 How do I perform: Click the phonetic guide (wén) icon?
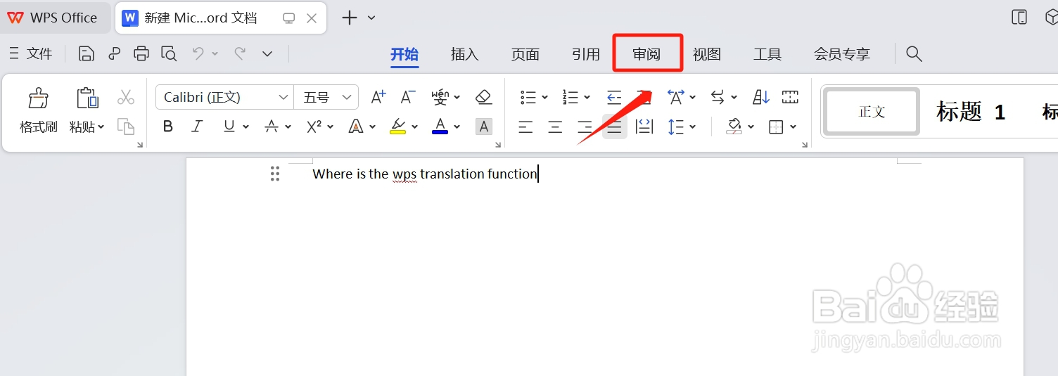(440, 97)
